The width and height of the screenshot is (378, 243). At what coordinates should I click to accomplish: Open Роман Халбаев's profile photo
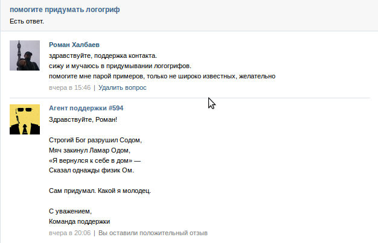[x=25, y=55]
